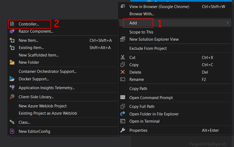Click the red Delete X icon
Screen dimensions: 234x147
(123, 72)
